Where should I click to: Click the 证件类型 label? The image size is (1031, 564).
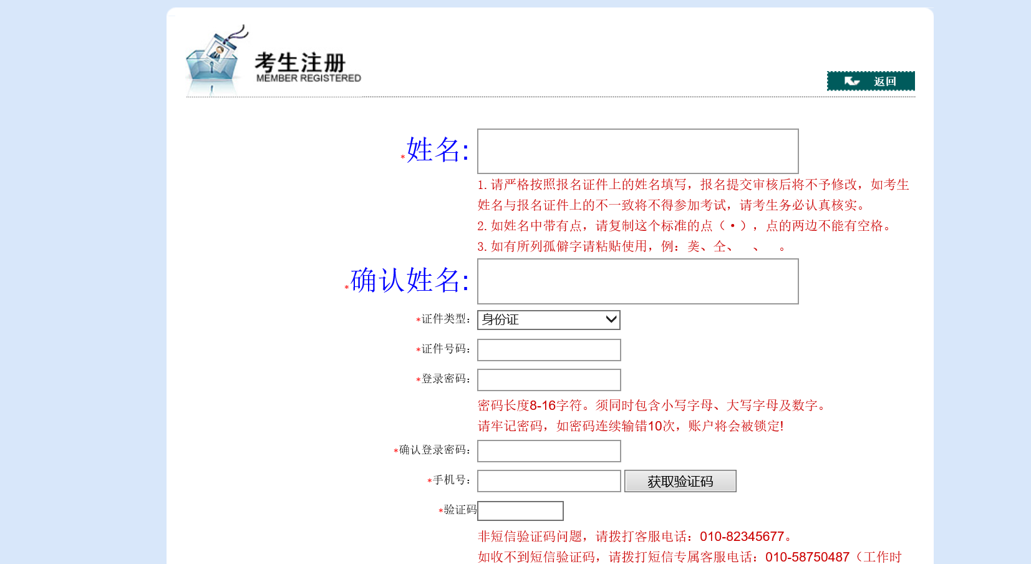click(445, 319)
